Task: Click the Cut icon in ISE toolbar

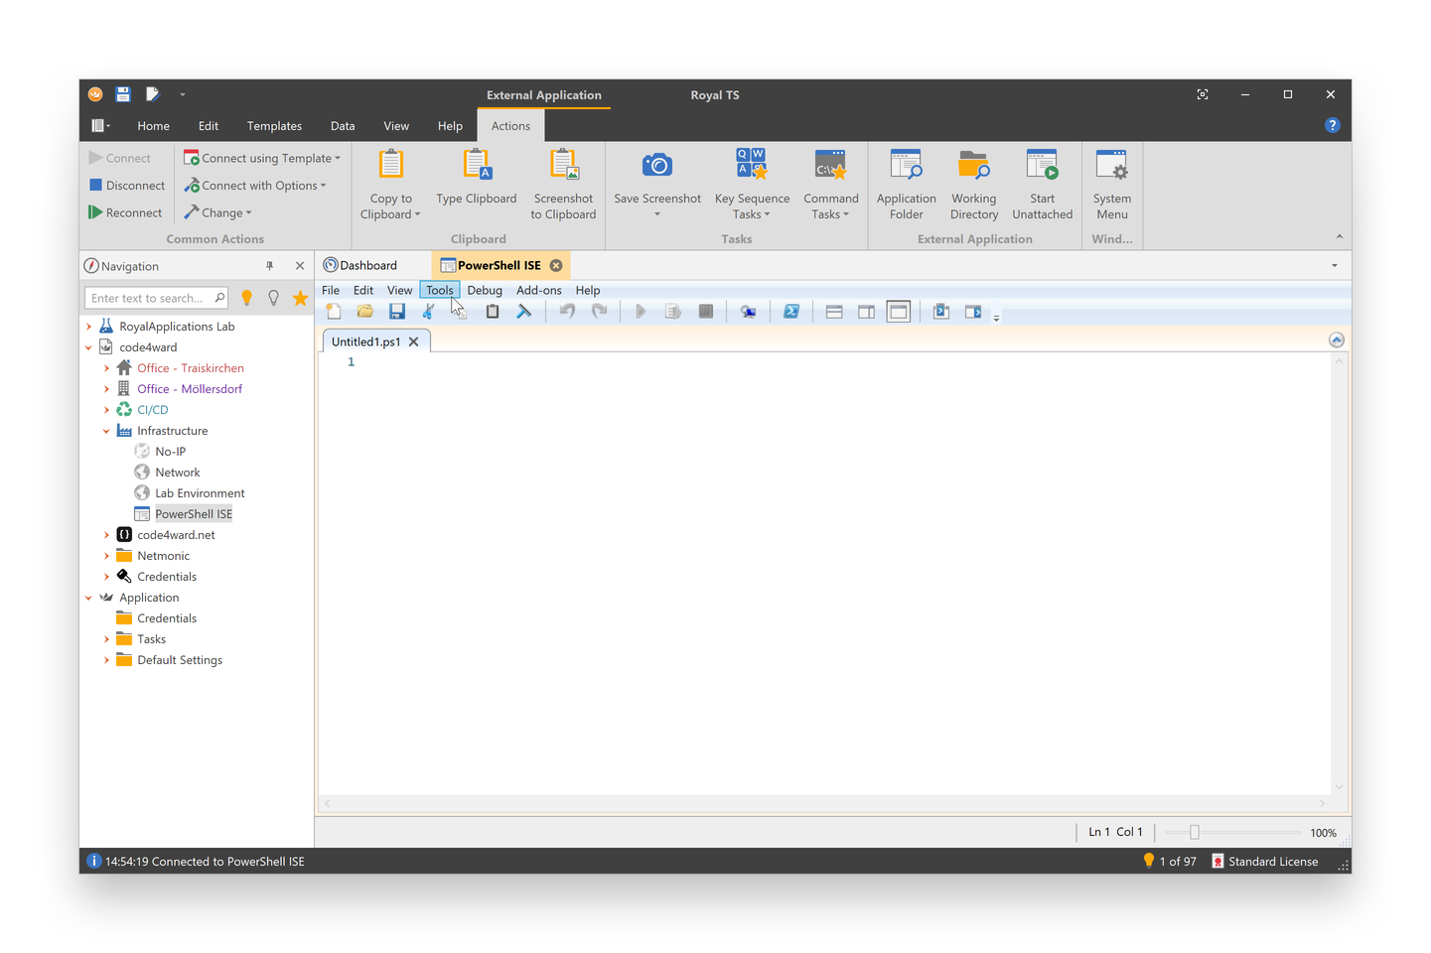Action: (428, 311)
